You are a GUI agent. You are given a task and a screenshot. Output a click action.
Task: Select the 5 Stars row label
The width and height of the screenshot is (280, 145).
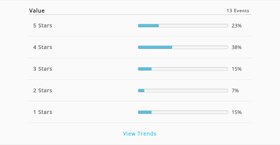point(43,26)
